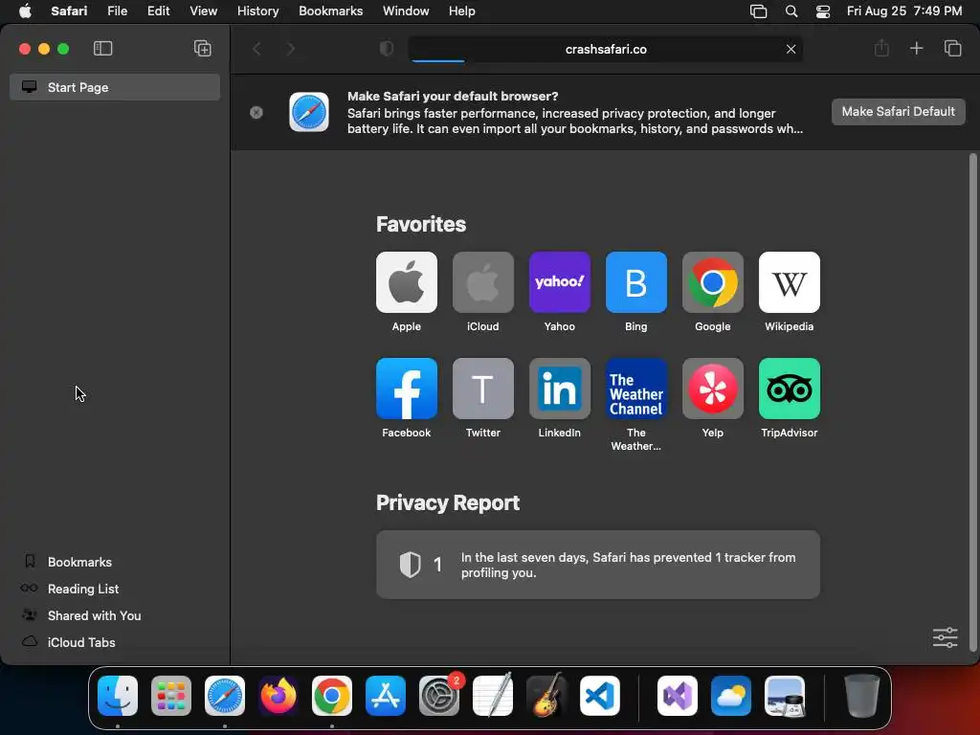Open The Weather Channel favorite
The image size is (980, 735).
(x=636, y=389)
